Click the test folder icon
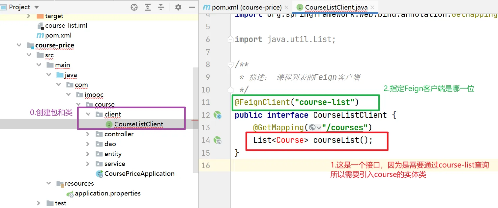Image resolution: width=498 pixels, height=208 pixels. pos(50,203)
